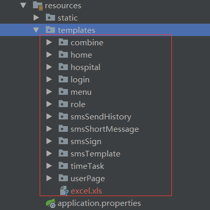Expand the static folder arrow

36,17
